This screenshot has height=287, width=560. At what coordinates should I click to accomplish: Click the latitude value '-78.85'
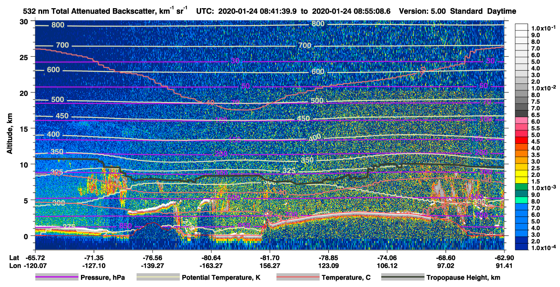(x=328, y=257)
